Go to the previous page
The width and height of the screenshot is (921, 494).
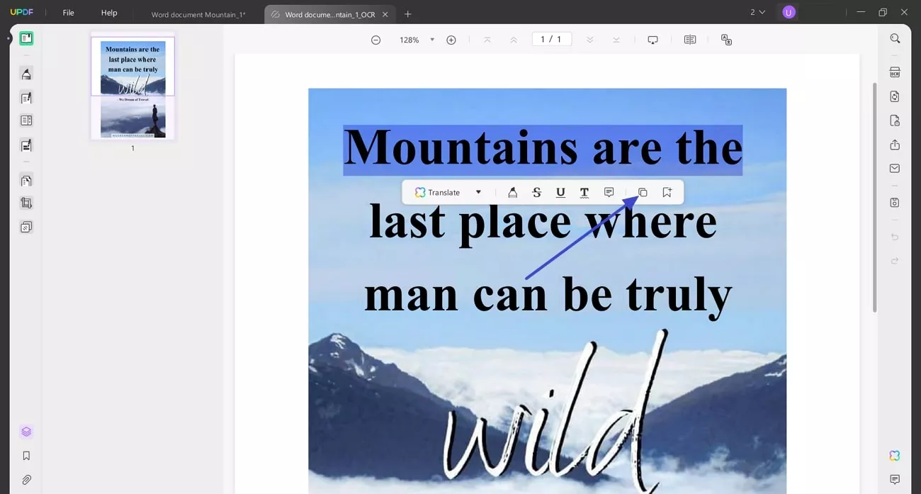(513, 40)
